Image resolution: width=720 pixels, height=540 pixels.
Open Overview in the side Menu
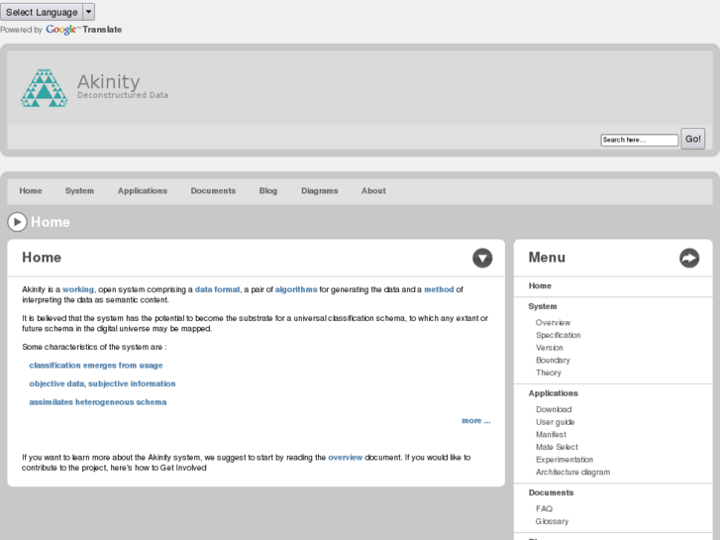553,323
